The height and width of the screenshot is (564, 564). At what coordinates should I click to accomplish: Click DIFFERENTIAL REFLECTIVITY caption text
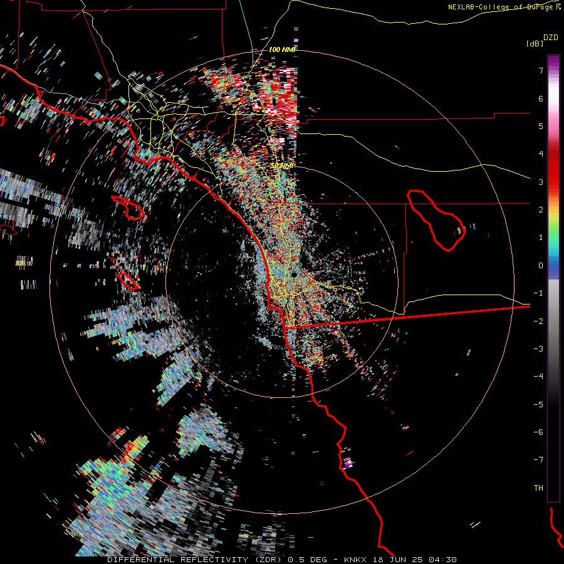[x=178, y=560]
